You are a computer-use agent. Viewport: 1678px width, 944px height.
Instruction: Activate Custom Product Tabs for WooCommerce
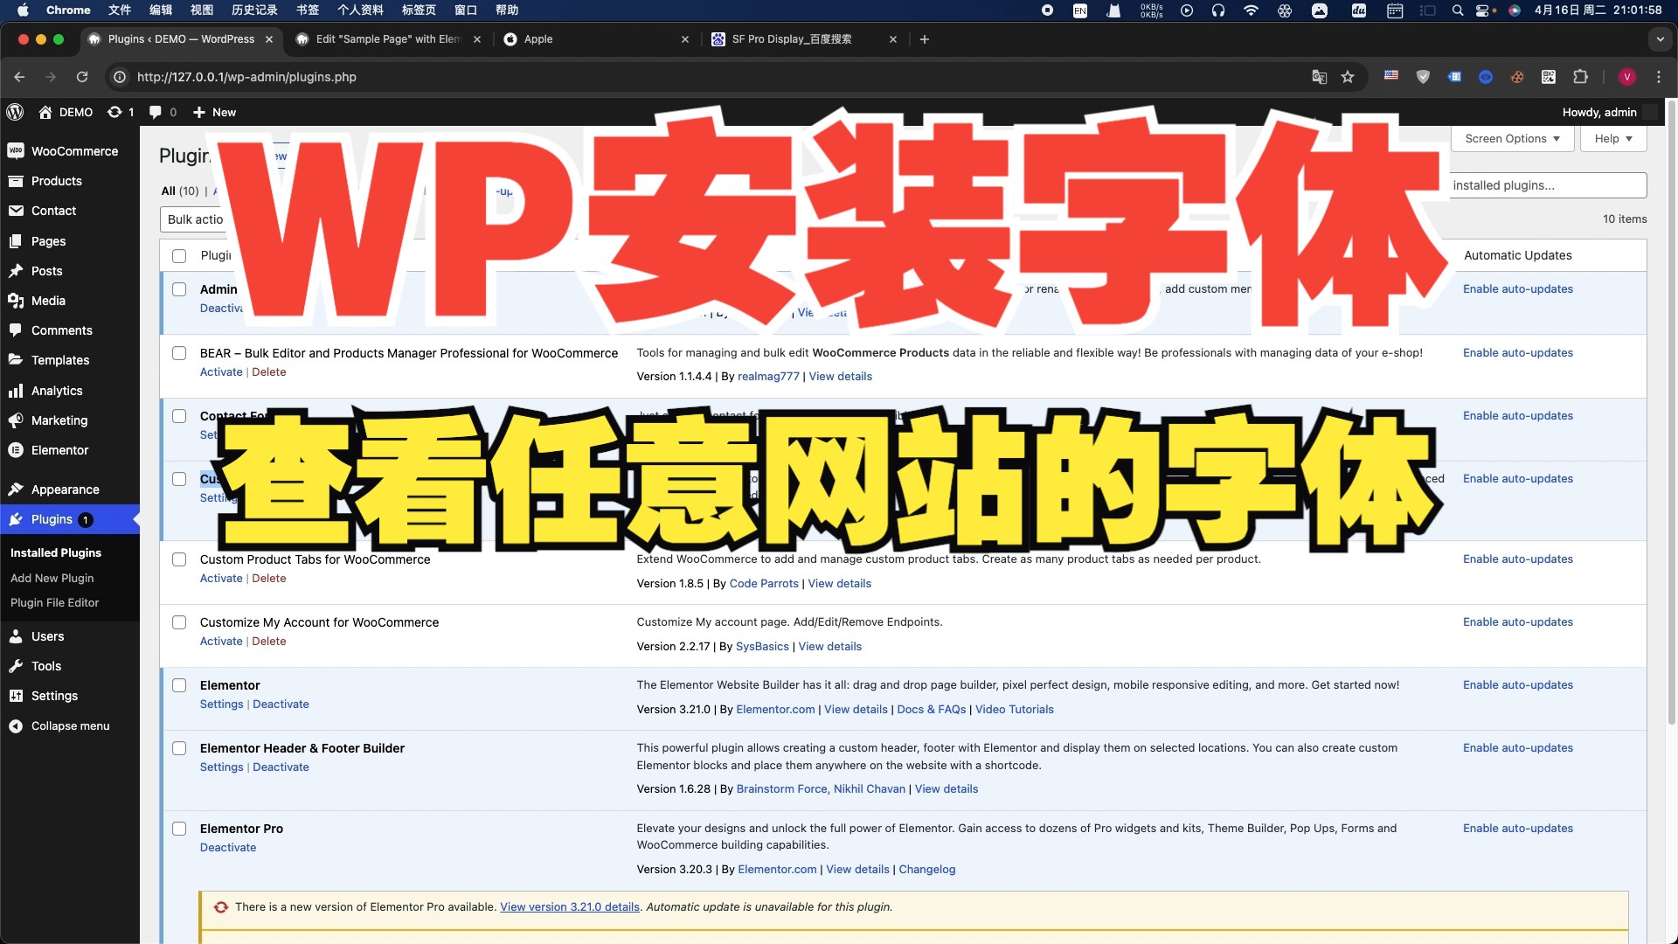[221, 579]
